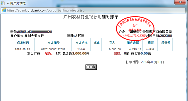Click the 广州农村商业银行明细对账单 title
This screenshot has height=101, width=188.
pos(91,17)
